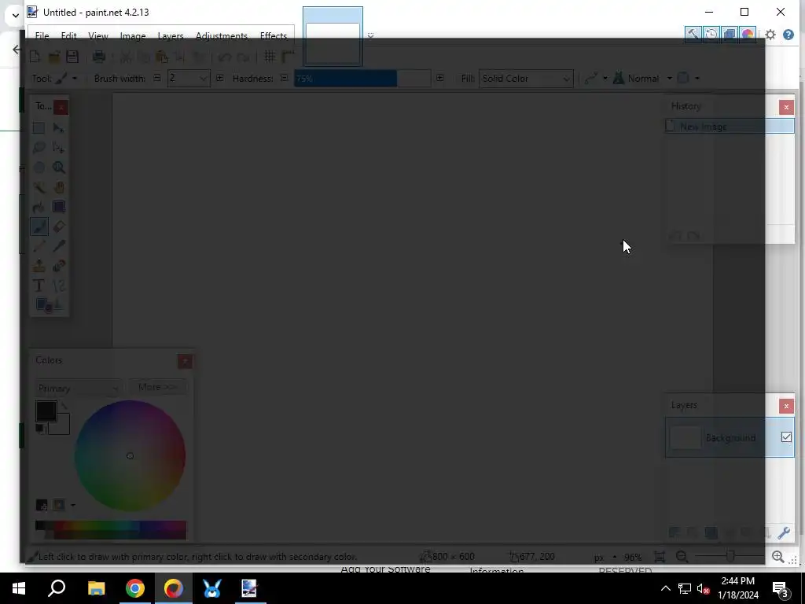Viewport: 805px width, 604px height.
Task: Click the More >> button in Colors
Action: coord(157,387)
